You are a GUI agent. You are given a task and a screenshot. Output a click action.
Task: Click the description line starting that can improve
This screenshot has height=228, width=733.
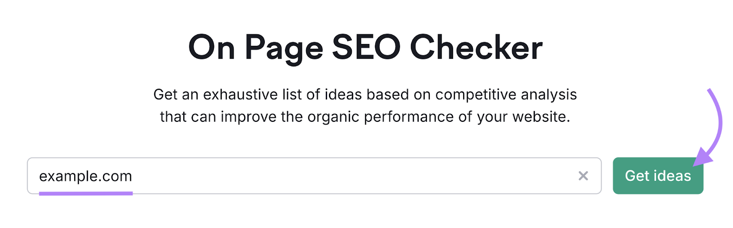click(x=365, y=117)
